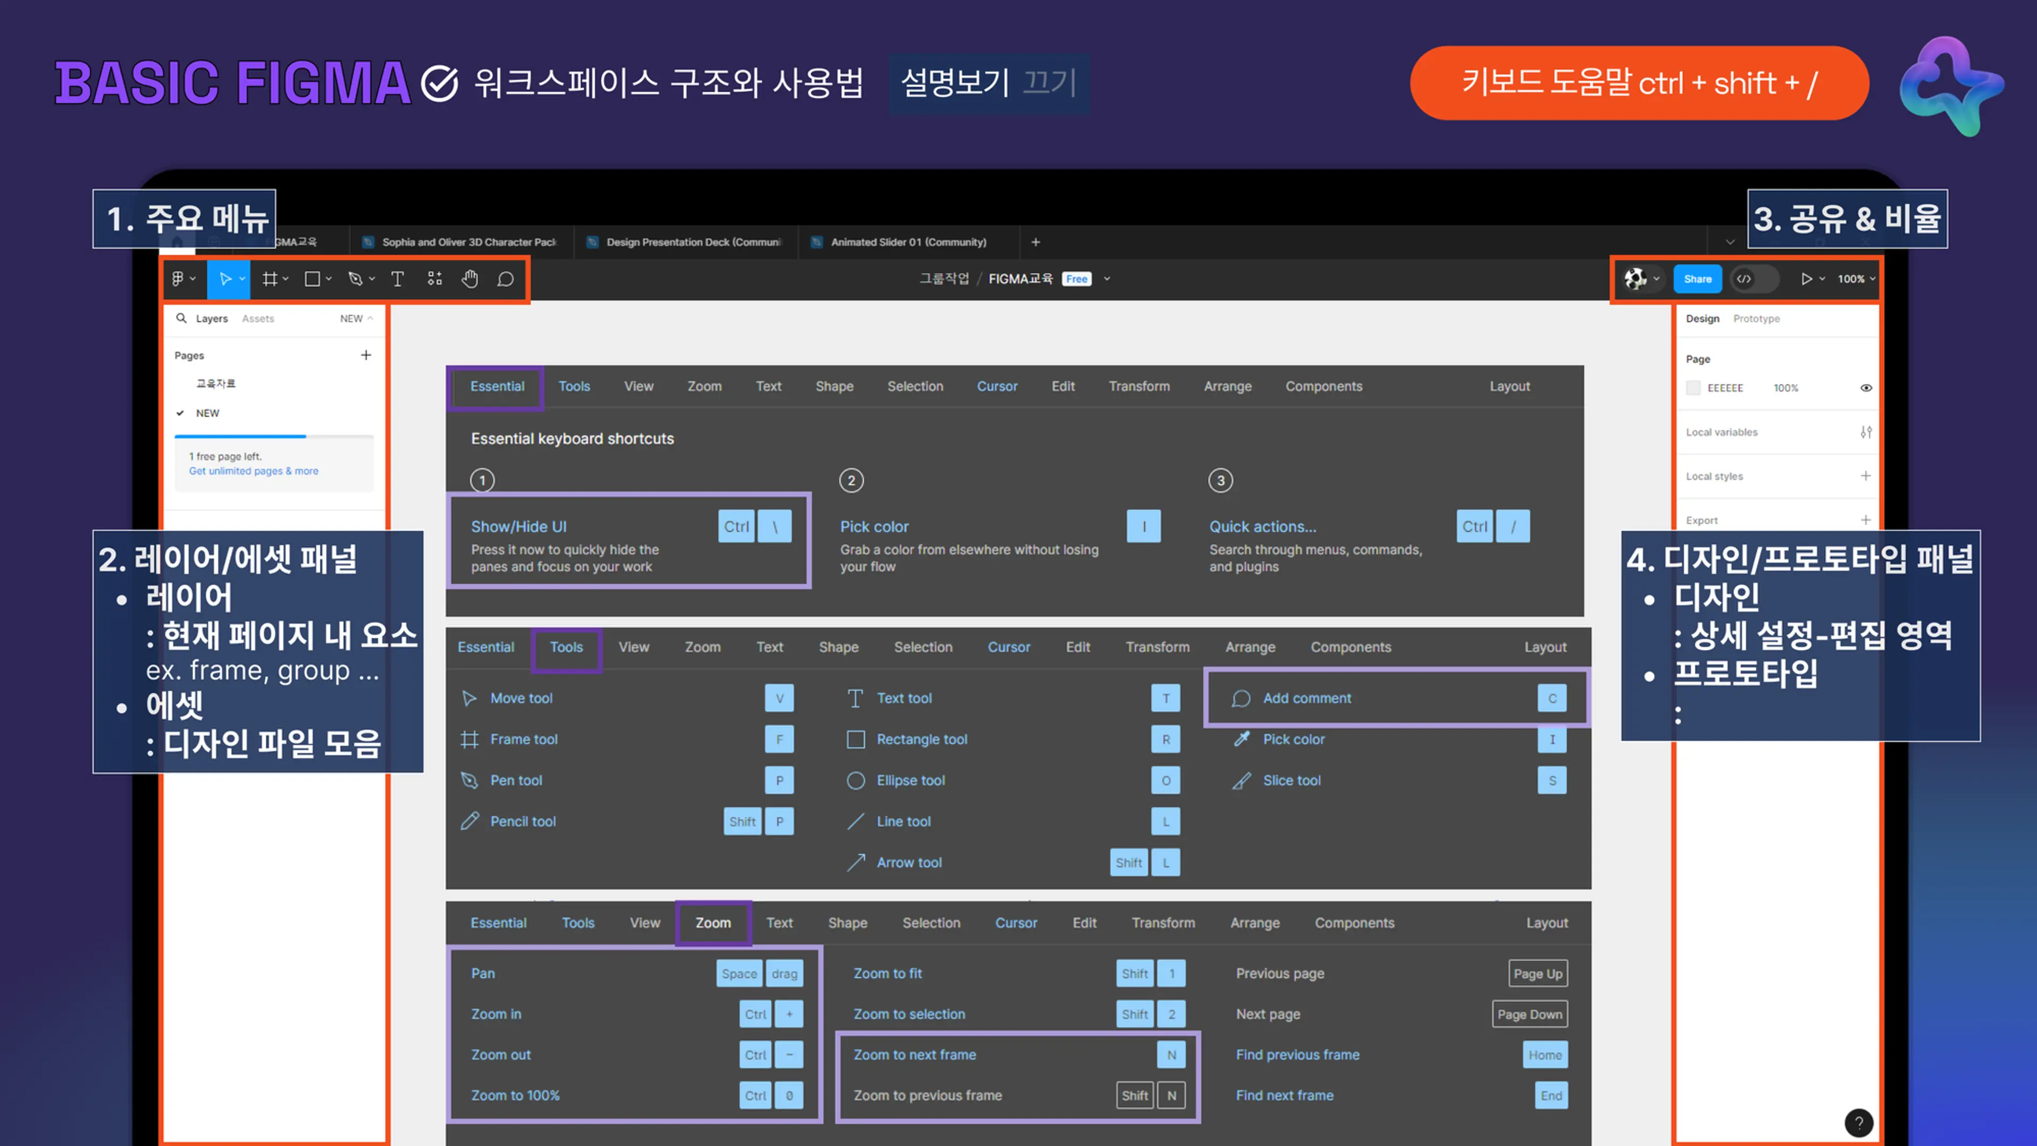Click the EEEEEE page color swatch
The height and width of the screenshot is (1146, 2037).
[x=1693, y=387]
